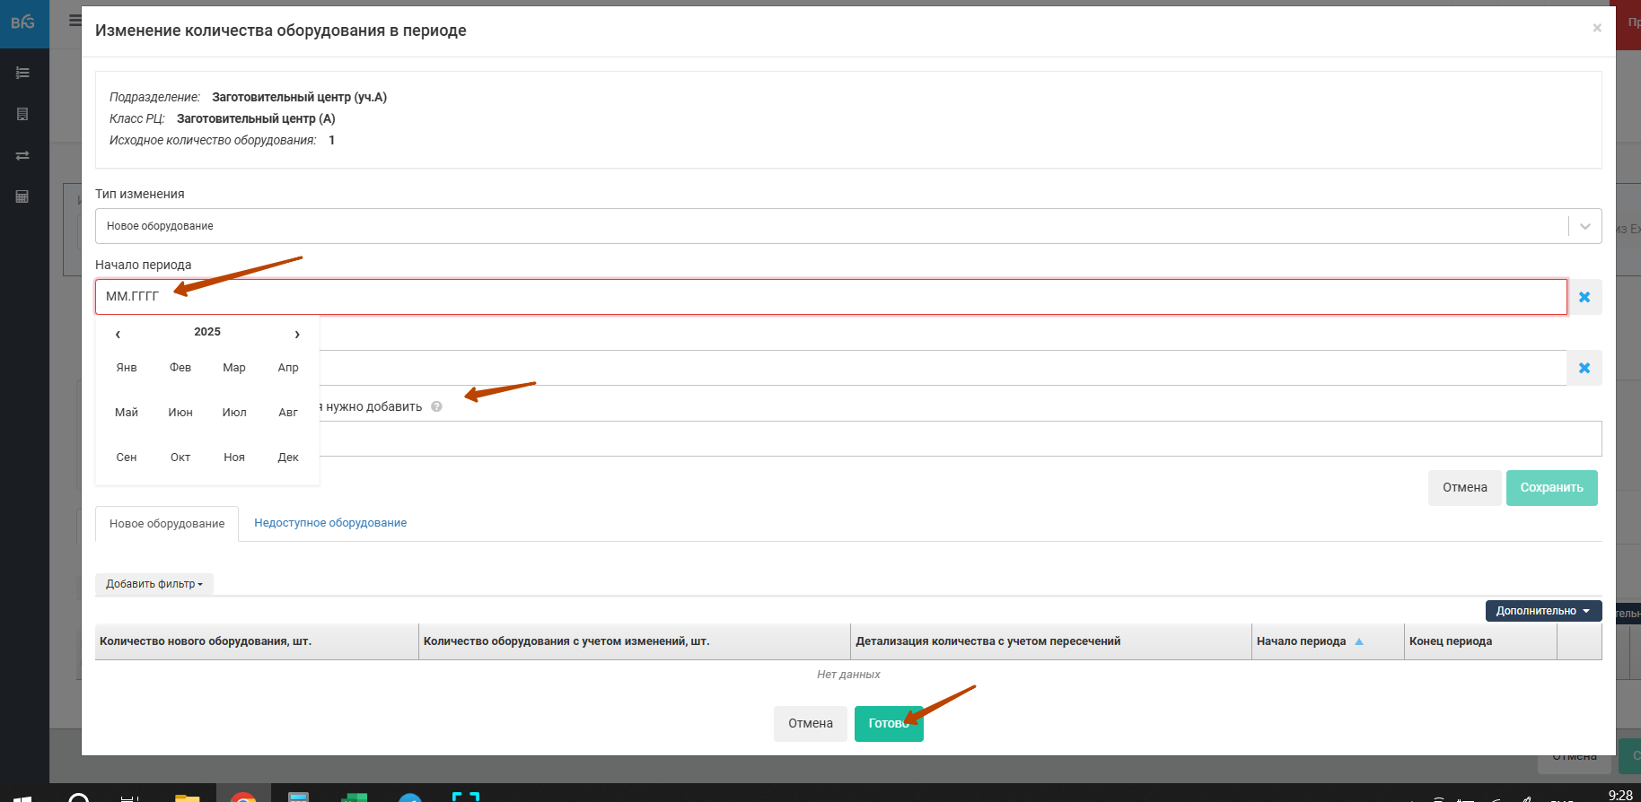Select 'Авг' in the month picker
The height and width of the screenshot is (802, 1641).
(288, 413)
